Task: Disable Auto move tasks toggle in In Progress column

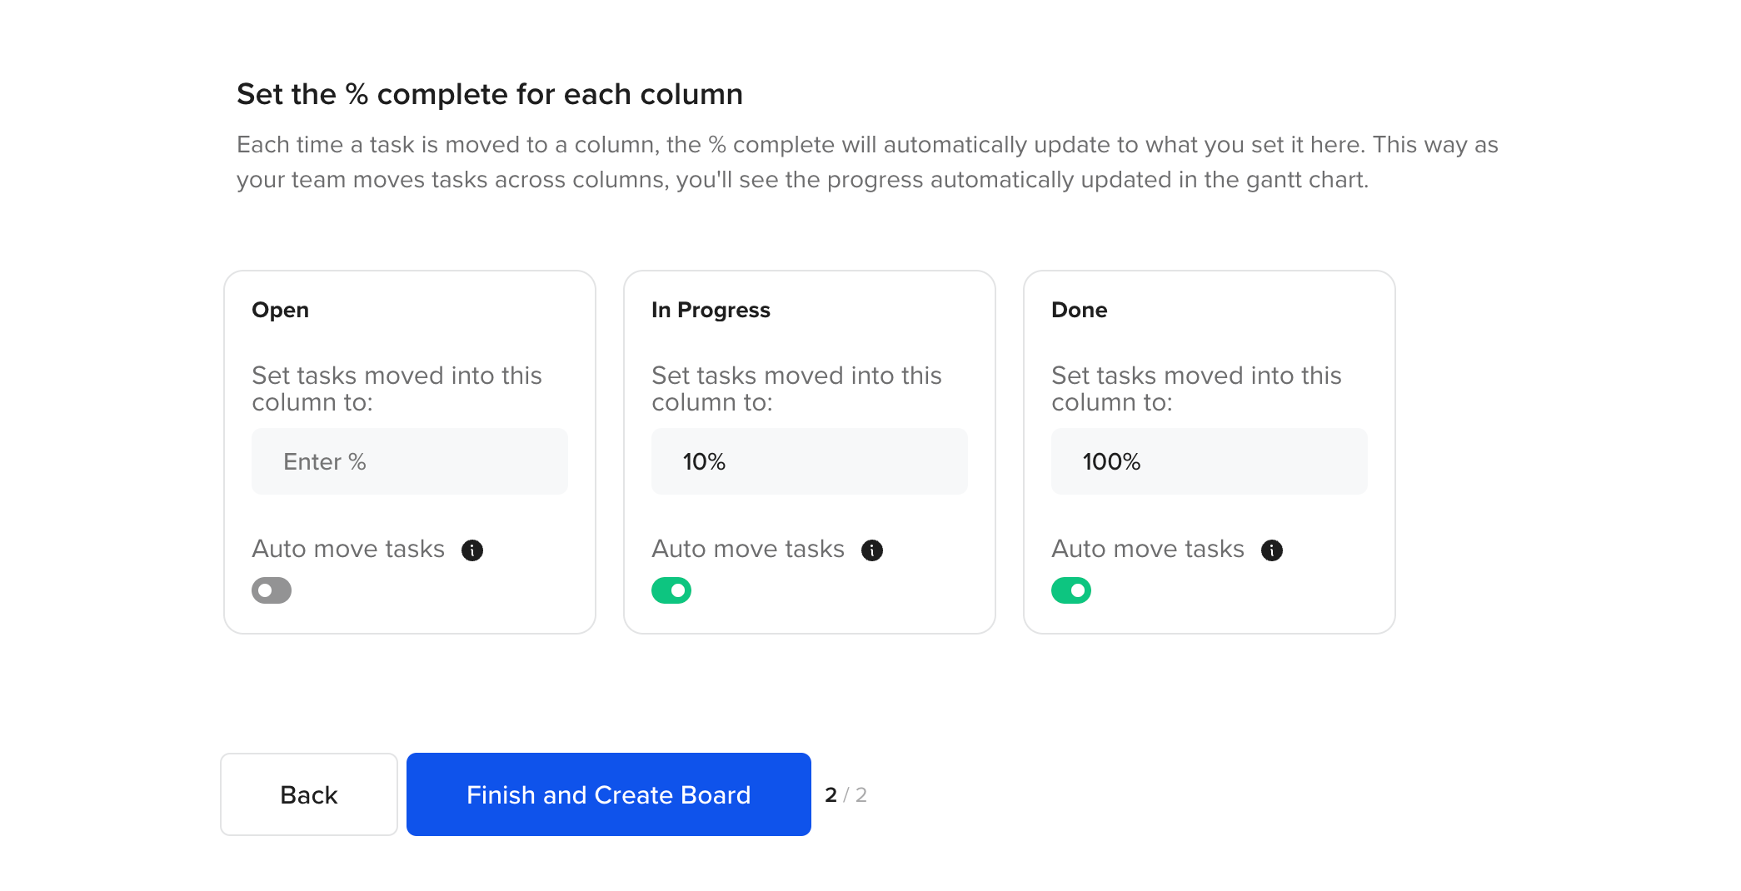Action: (x=671, y=590)
